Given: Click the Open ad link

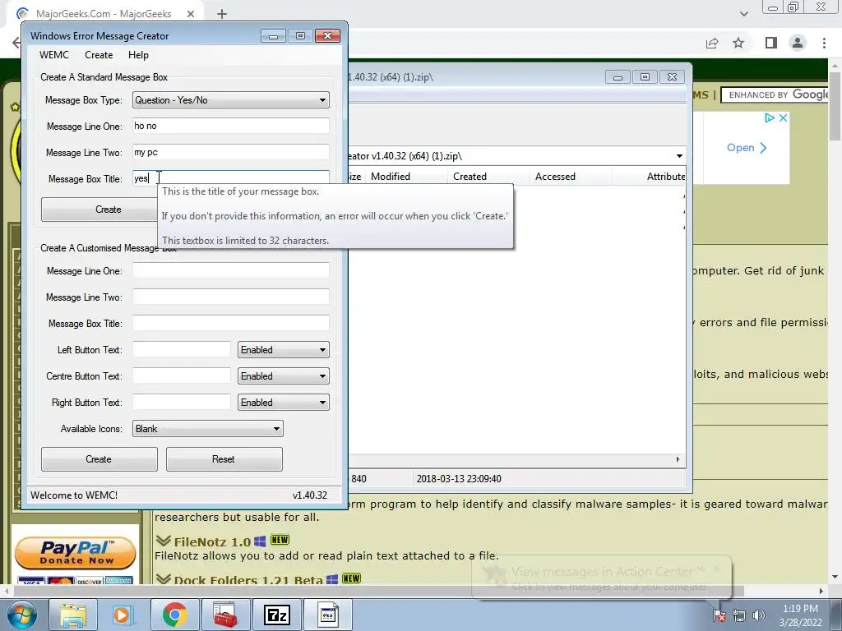Looking at the screenshot, I should 747,148.
